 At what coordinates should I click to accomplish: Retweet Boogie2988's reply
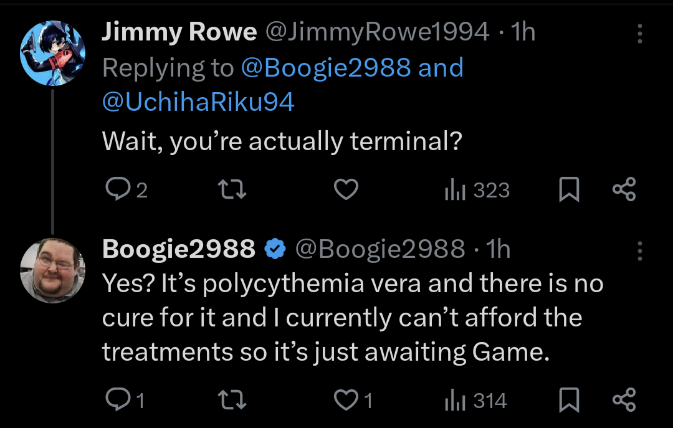[232, 400]
